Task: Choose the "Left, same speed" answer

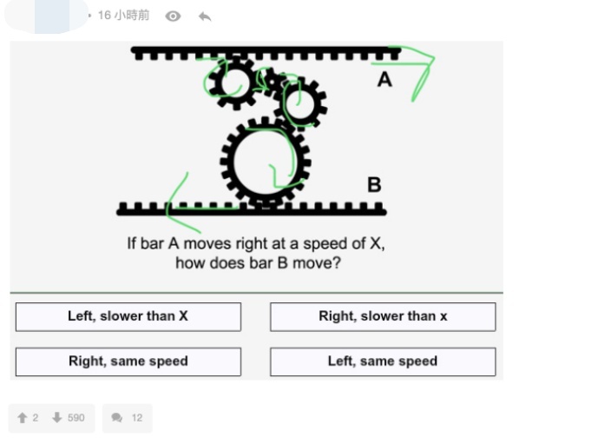Action: click(383, 361)
